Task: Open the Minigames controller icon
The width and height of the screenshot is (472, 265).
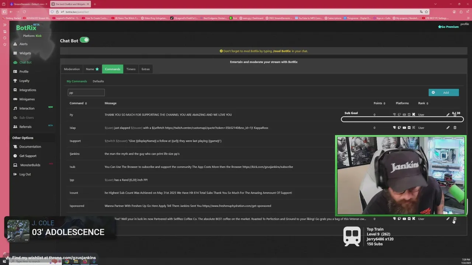Action: pyautogui.click(x=15, y=99)
